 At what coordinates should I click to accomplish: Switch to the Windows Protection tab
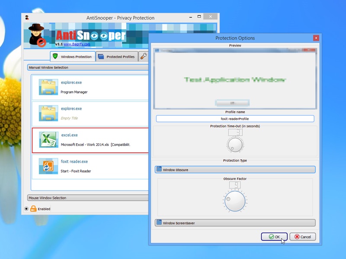73,57
